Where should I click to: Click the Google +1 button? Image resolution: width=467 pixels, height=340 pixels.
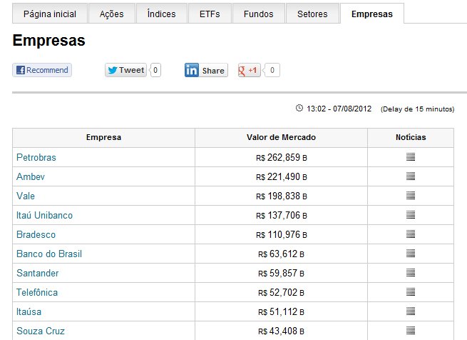pos(249,70)
